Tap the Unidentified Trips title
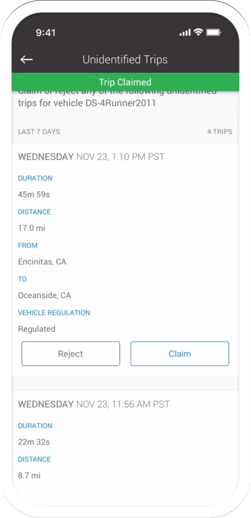The image size is (251, 518). pyautogui.click(x=125, y=60)
